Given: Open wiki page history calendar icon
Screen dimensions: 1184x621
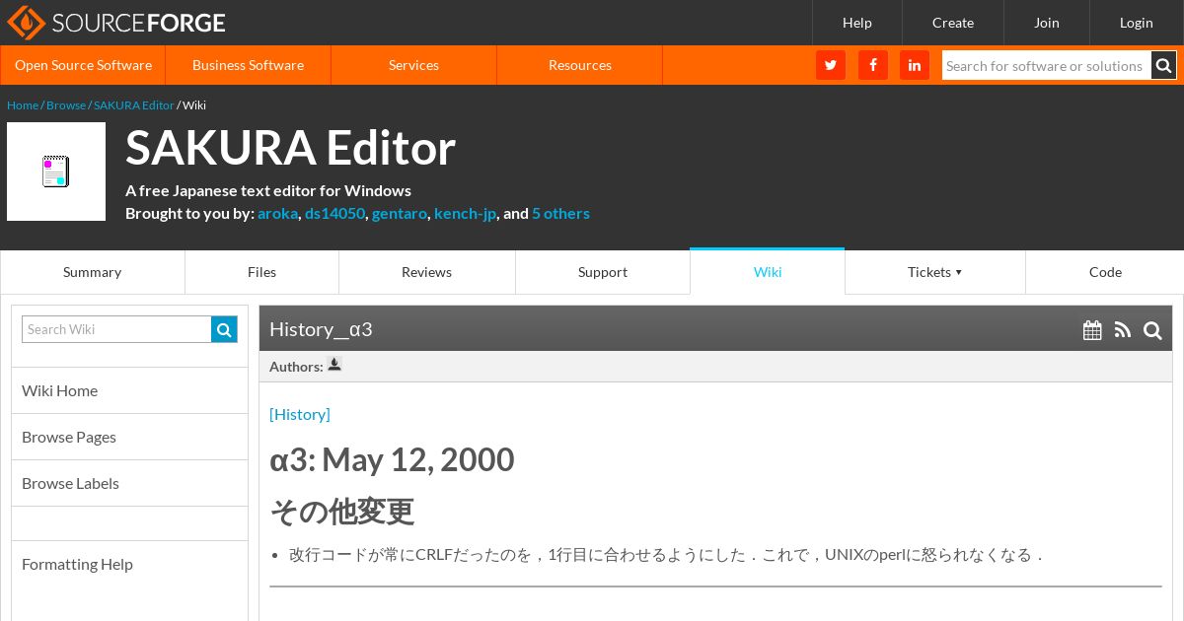Looking at the screenshot, I should click(1092, 330).
